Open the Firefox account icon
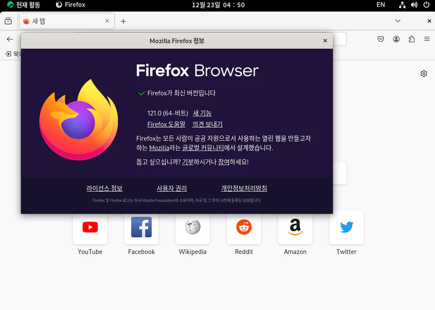Viewport: 435px width, 310px height. [x=396, y=39]
